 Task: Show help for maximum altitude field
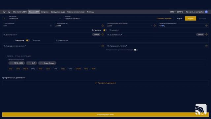[x=206, y=34]
